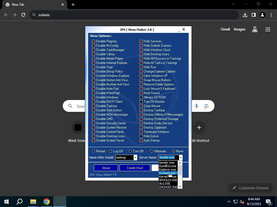277x207 pixels.
Task: Open the Gmail link
Action: [225, 29]
